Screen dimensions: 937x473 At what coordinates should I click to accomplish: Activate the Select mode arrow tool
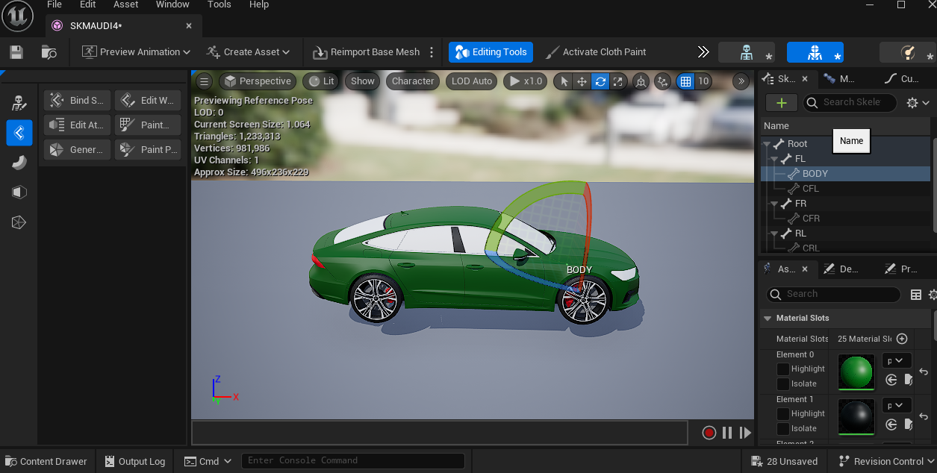click(564, 81)
